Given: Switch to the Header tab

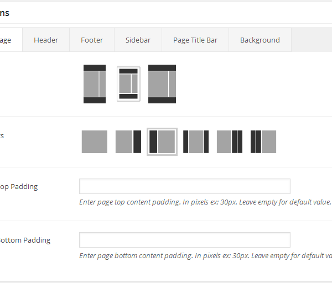Looking at the screenshot, I should (x=46, y=40).
